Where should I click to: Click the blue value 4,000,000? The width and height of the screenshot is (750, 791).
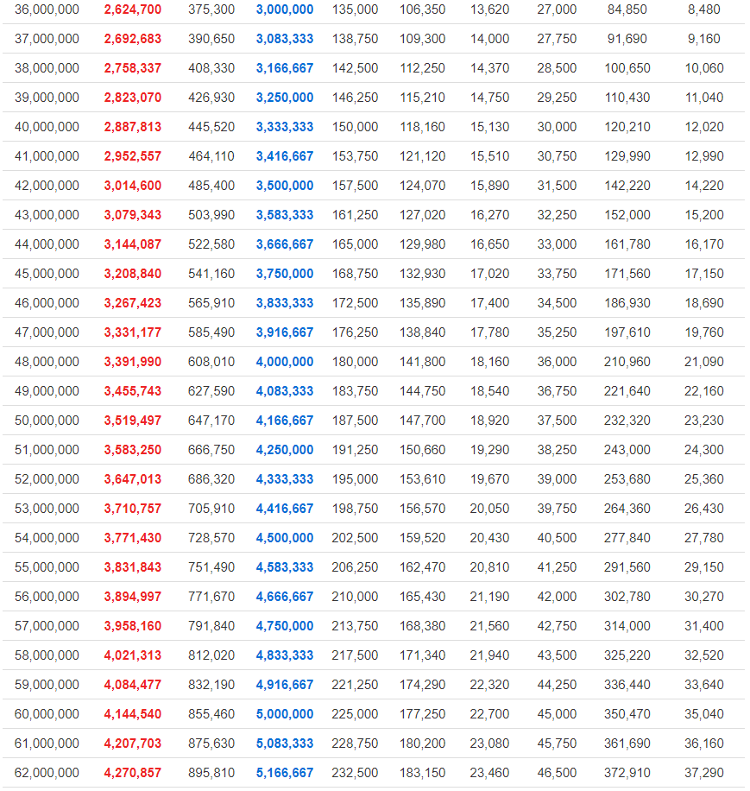click(285, 362)
